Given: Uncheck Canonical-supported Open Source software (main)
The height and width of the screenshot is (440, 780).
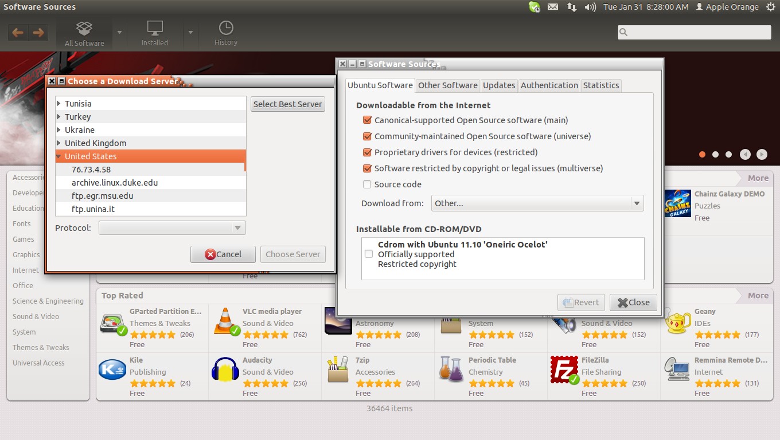Looking at the screenshot, I should [x=367, y=120].
